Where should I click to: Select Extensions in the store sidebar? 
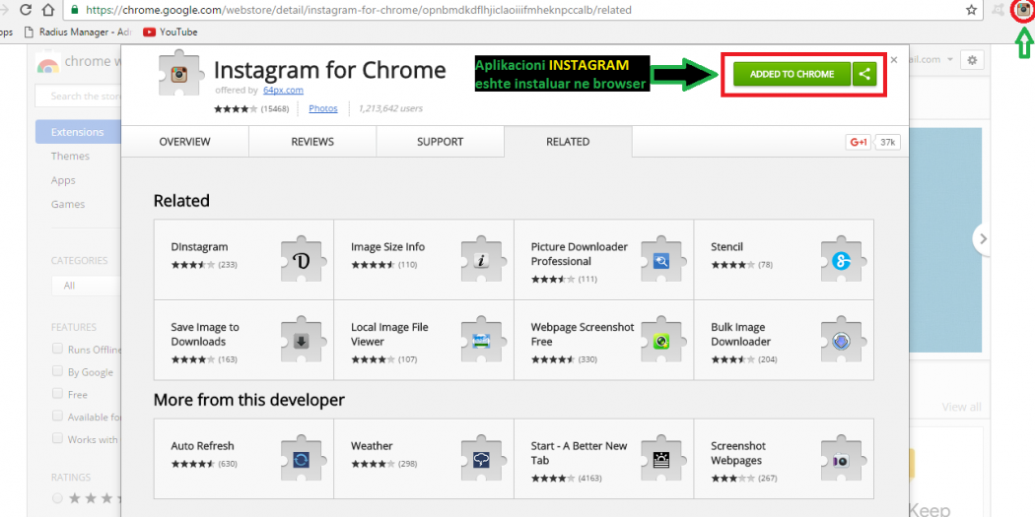78,132
